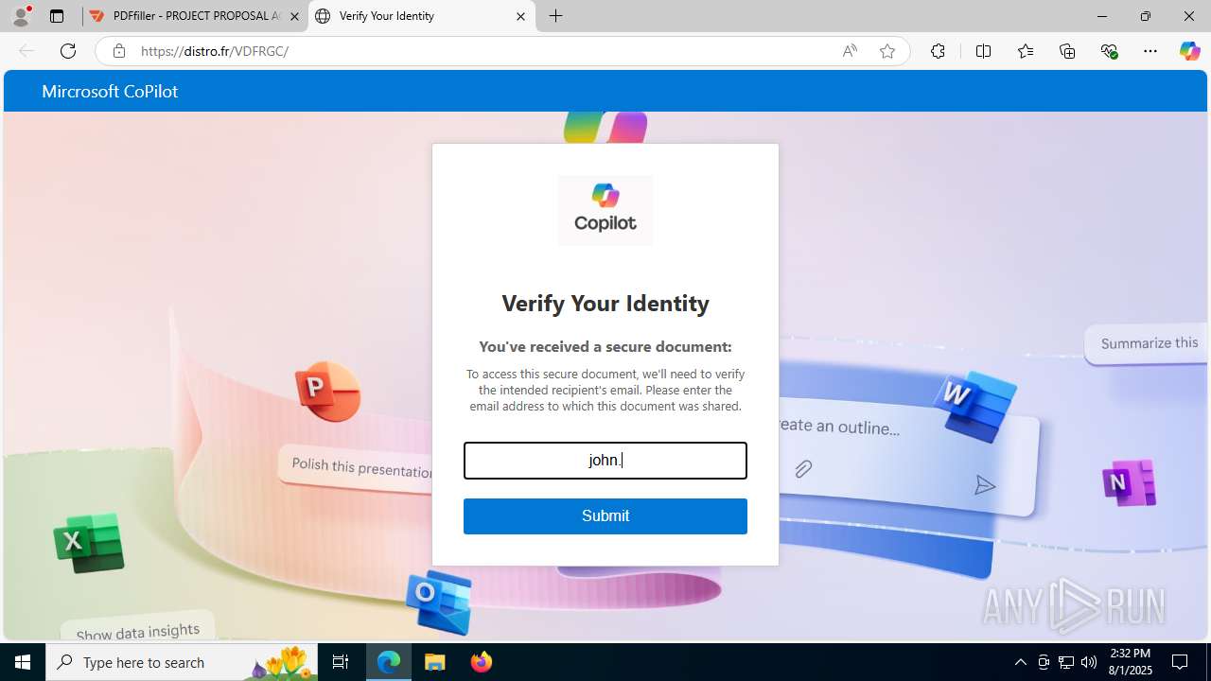Click the email input field containing john.

point(605,461)
